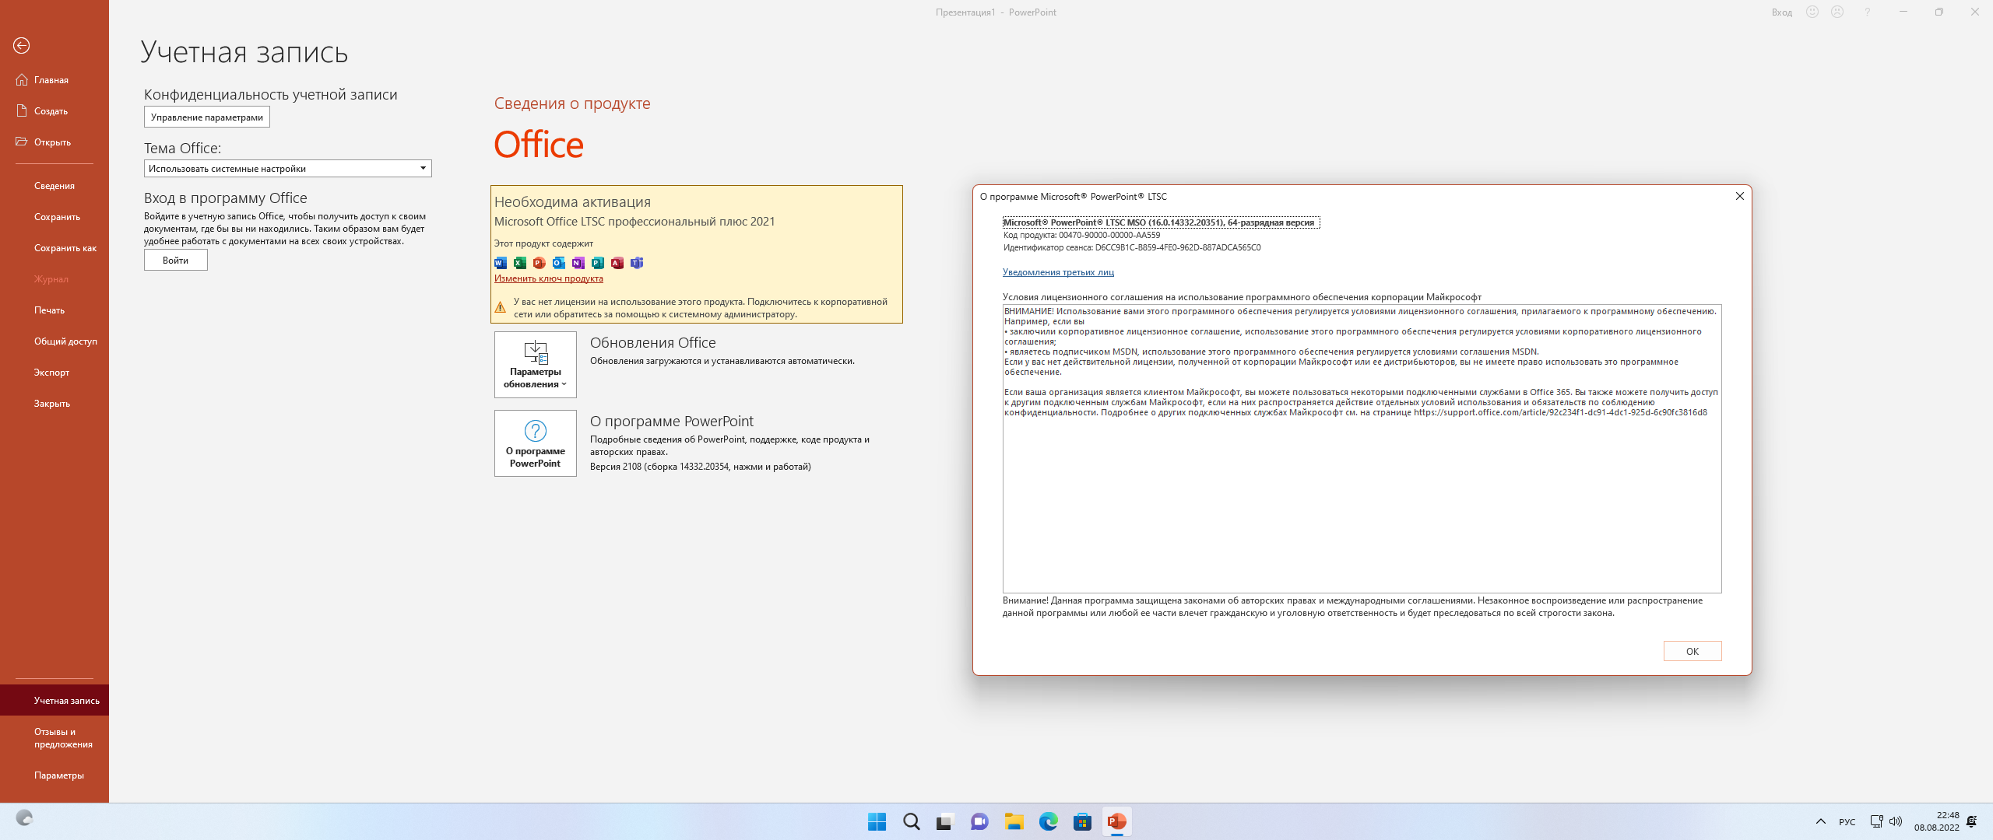This screenshot has width=1993, height=840.
Task: Open the network status tray icon
Action: 1876,821
